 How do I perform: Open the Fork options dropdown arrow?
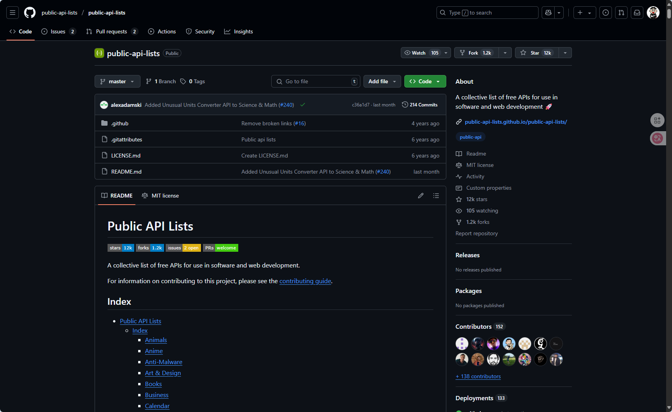(505, 53)
